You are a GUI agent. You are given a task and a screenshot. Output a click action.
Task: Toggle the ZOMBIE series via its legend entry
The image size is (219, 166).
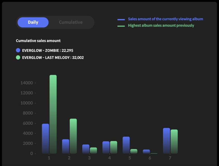coord(48,50)
